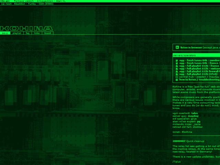Click the sid specialist: grue line
Screen dimensions: 220x165
(185, 119)
